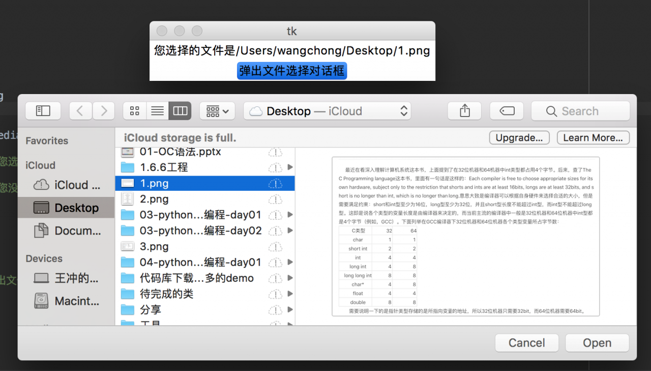The image size is (651, 371).
Task: Click Cancel in the file dialog
Action: 527,343
